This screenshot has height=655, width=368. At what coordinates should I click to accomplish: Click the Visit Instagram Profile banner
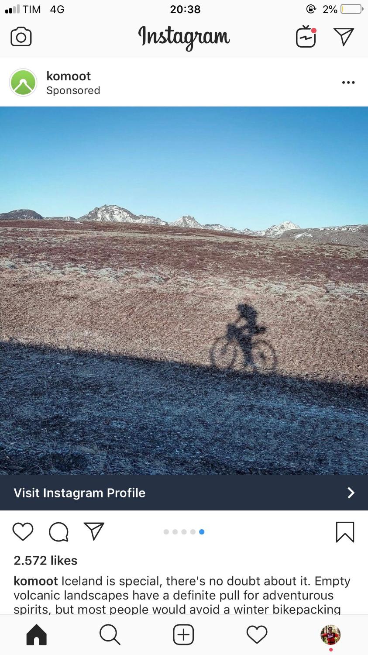point(184,493)
